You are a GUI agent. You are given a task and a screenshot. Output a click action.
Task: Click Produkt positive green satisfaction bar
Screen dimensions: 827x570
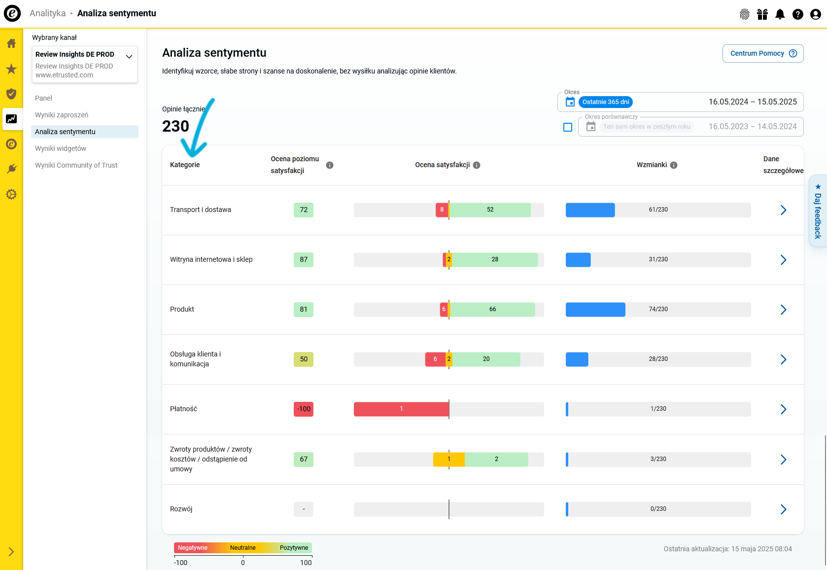tap(492, 310)
